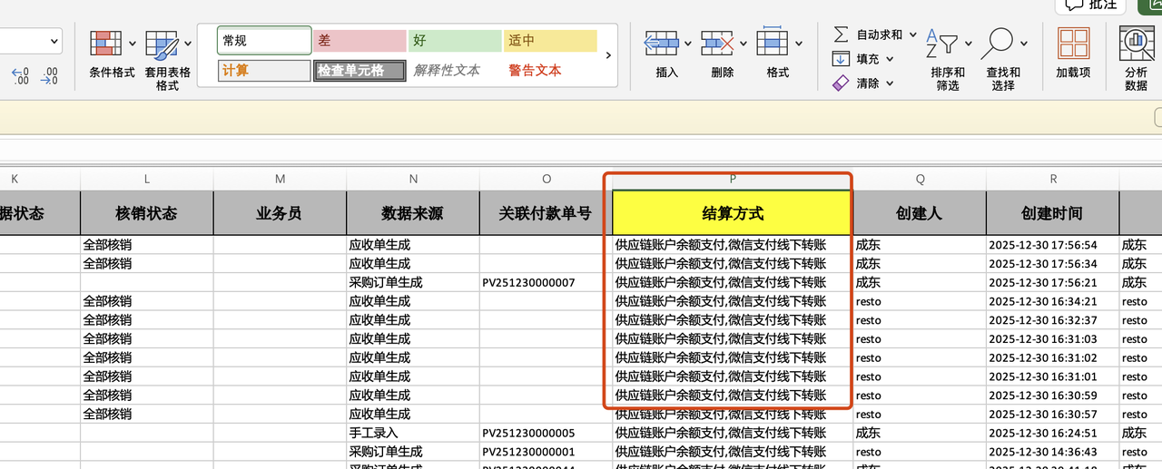Screen dimensions: 1162x469
Task: Expand the 清除 clear dropdown
Action: click(x=890, y=83)
